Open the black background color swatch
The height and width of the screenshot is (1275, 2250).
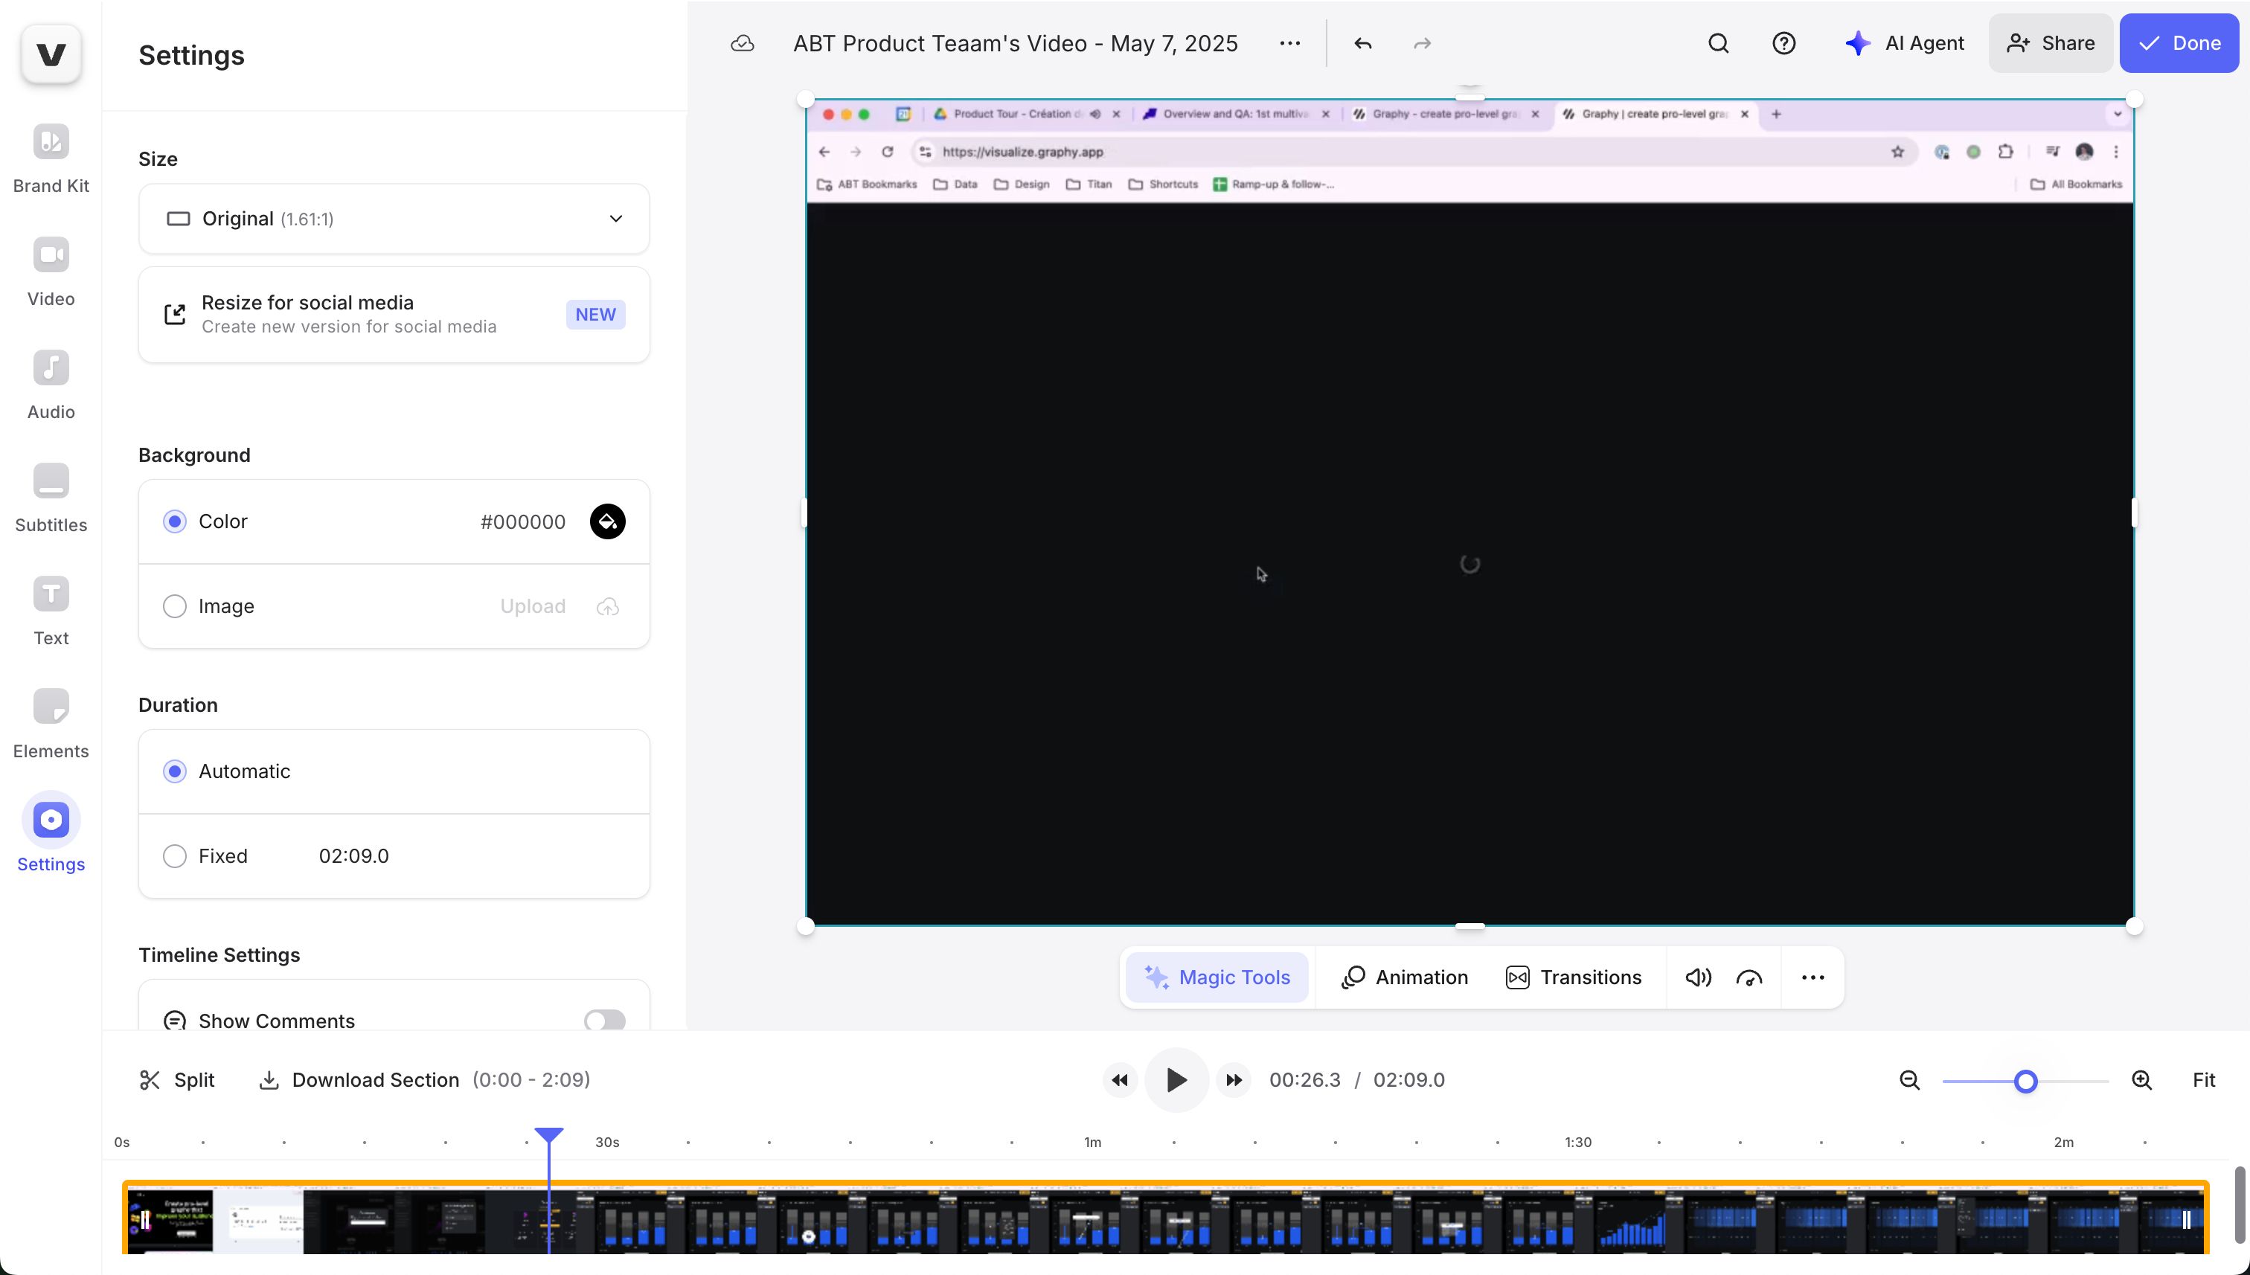point(607,522)
